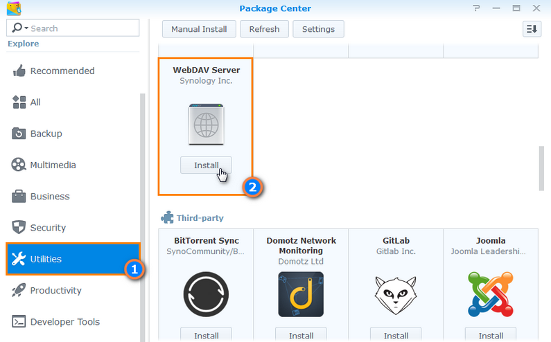Click the 'SynoCommunity/B...' developer text
The width and height of the screenshot is (551, 342).
click(205, 251)
